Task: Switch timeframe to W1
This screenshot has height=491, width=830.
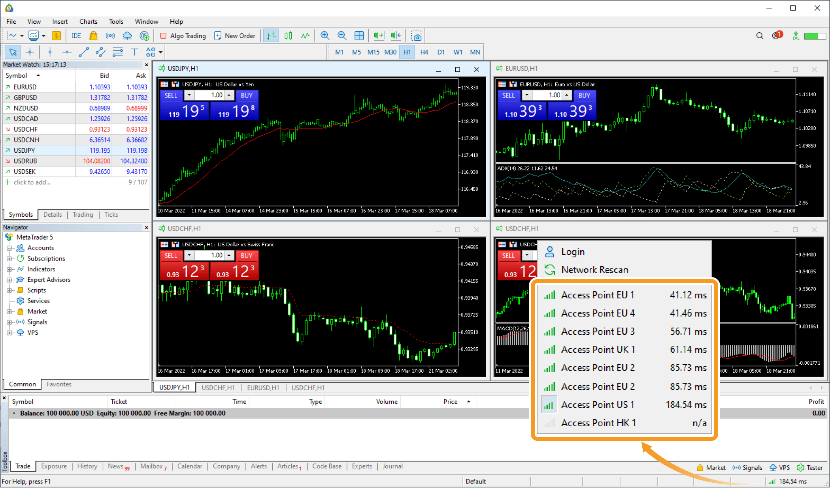Action: click(458, 52)
